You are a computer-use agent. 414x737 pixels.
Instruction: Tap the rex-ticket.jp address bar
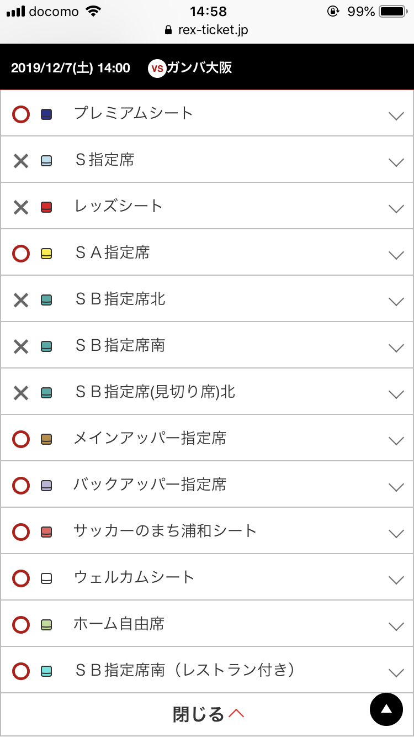pyautogui.click(x=207, y=30)
